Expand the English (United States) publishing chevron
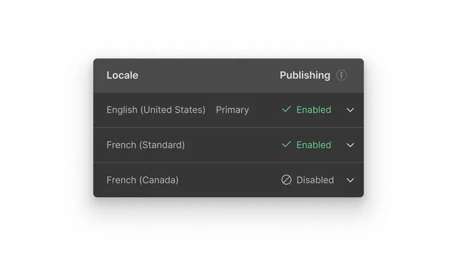The image size is (457, 255). point(350,110)
